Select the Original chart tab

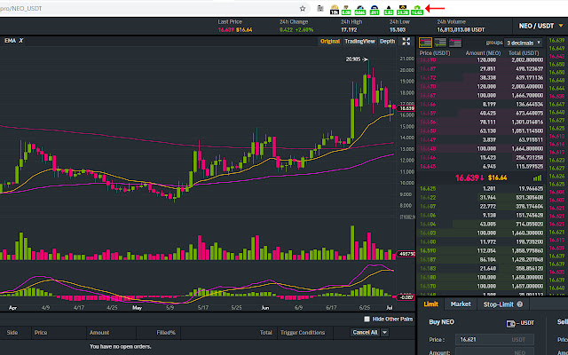329,41
